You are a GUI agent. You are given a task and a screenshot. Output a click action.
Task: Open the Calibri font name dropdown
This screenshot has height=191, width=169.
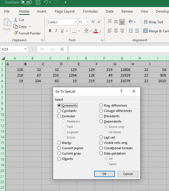tap(76, 22)
